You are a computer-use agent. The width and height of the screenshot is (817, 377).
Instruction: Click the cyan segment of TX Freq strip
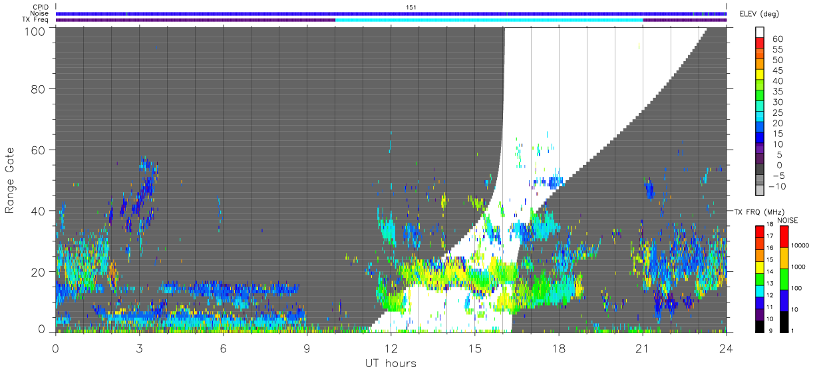489,20
